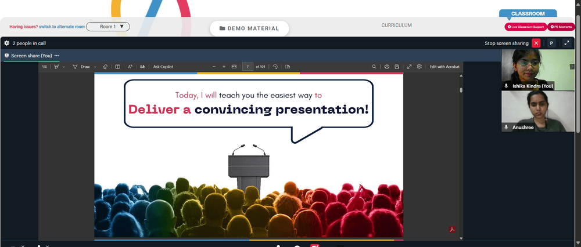Click the PDF scrollbar down arrow
The width and height of the screenshot is (581, 247).
click(x=461, y=238)
